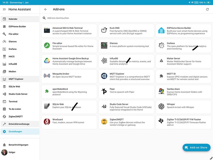Open the 'Samba share' add-on title
Screen dimensions: 213x160
tap(173, 89)
